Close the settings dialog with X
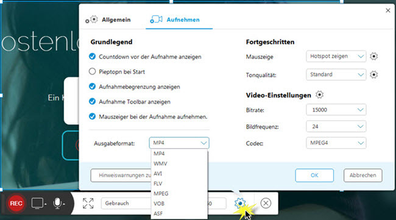The width and height of the screenshot is (396, 220). click(388, 10)
